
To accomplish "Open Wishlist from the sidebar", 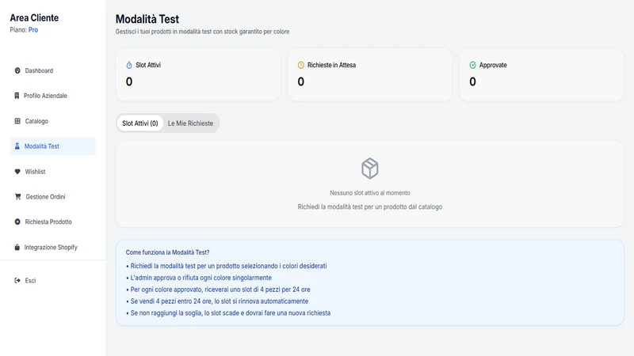I will (52, 172).
